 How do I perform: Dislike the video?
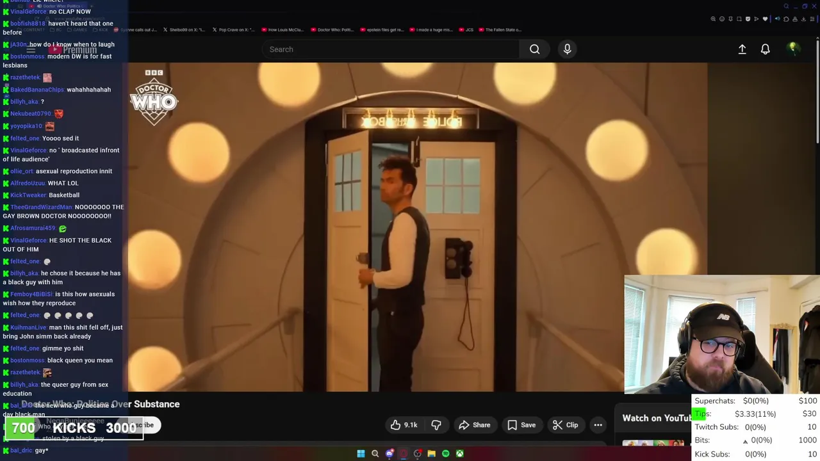436,425
